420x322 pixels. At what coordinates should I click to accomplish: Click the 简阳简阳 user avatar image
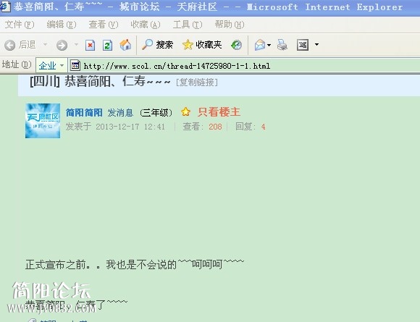[x=43, y=121]
